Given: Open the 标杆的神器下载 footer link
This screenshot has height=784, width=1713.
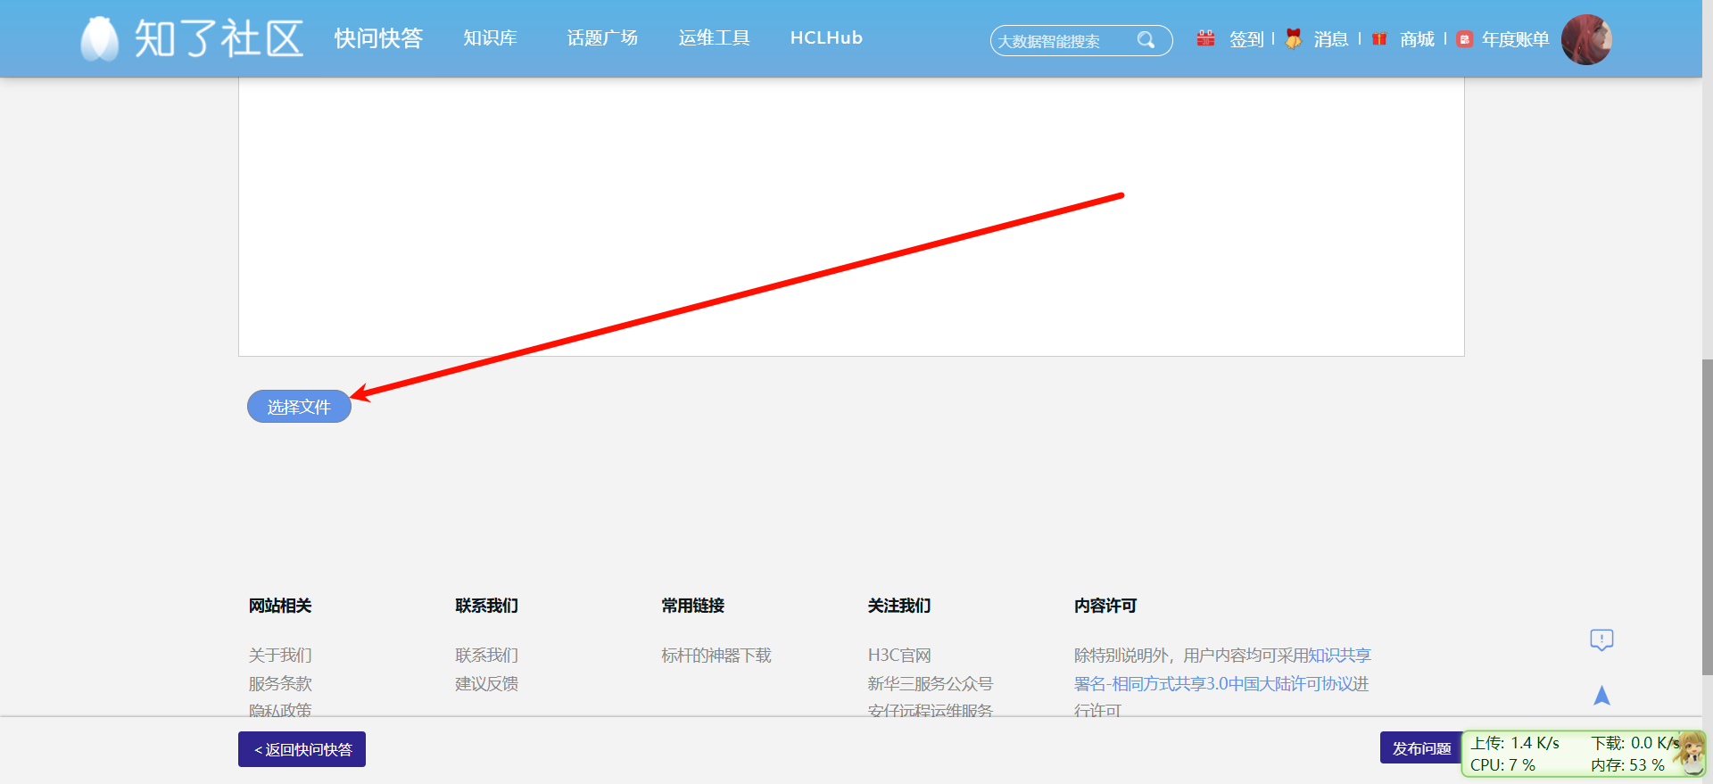Looking at the screenshot, I should point(716,656).
